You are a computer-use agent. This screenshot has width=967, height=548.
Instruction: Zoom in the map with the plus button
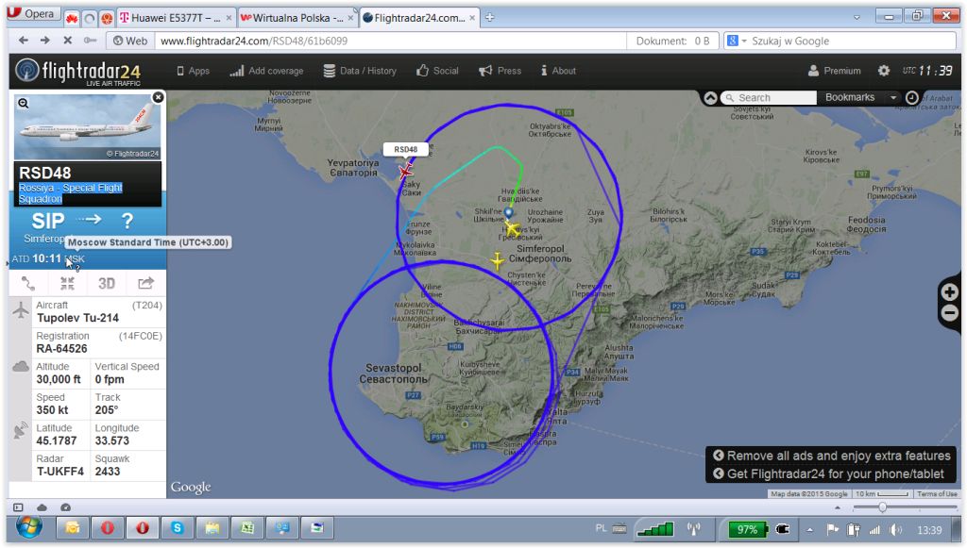(950, 291)
